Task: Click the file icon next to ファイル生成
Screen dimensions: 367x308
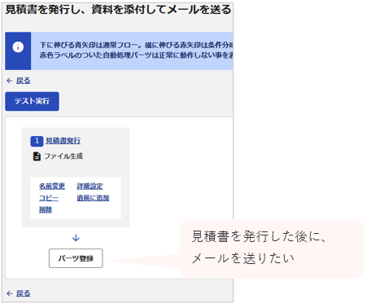Action: click(37, 156)
